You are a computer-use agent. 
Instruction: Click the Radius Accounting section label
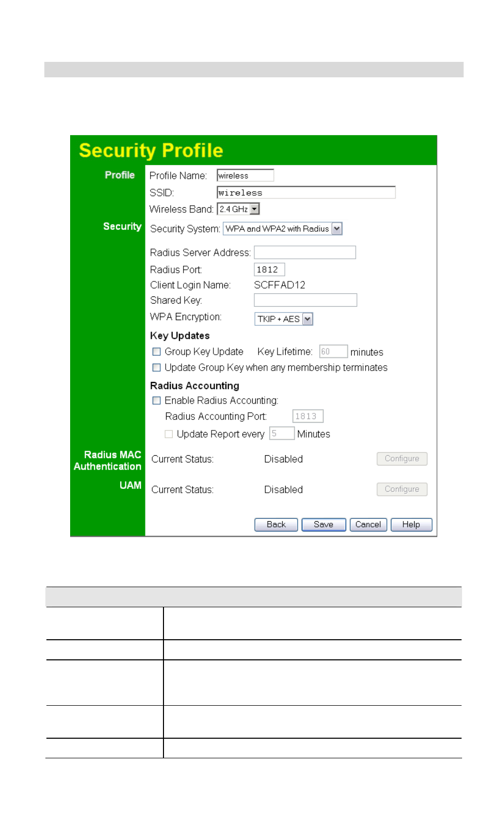194,386
